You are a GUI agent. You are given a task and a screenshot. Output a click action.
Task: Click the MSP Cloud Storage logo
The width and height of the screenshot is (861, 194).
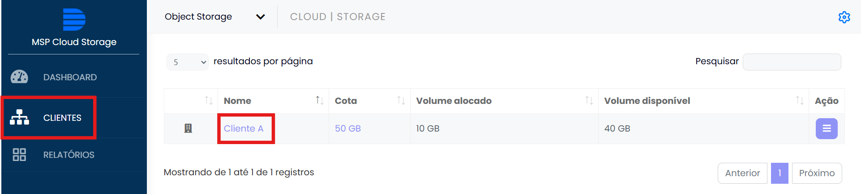74,20
